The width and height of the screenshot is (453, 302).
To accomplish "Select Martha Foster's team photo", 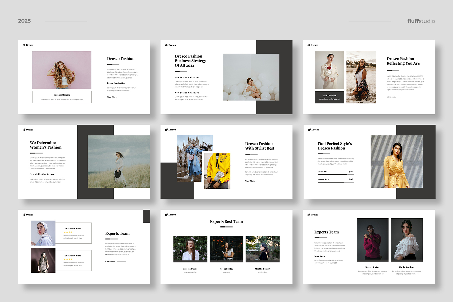I will pos(262,249).
